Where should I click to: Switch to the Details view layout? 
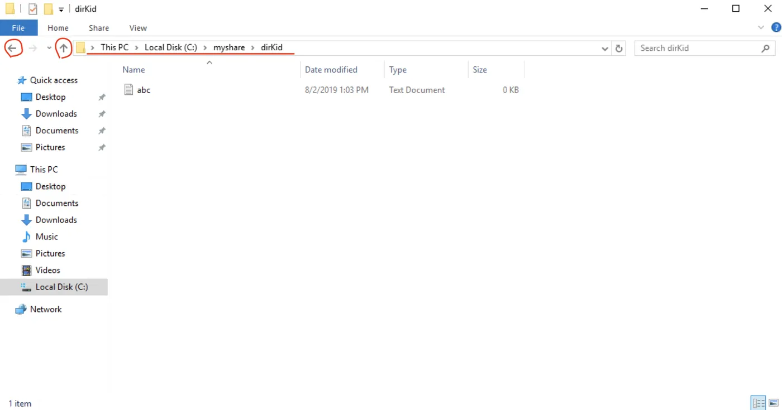tap(758, 403)
